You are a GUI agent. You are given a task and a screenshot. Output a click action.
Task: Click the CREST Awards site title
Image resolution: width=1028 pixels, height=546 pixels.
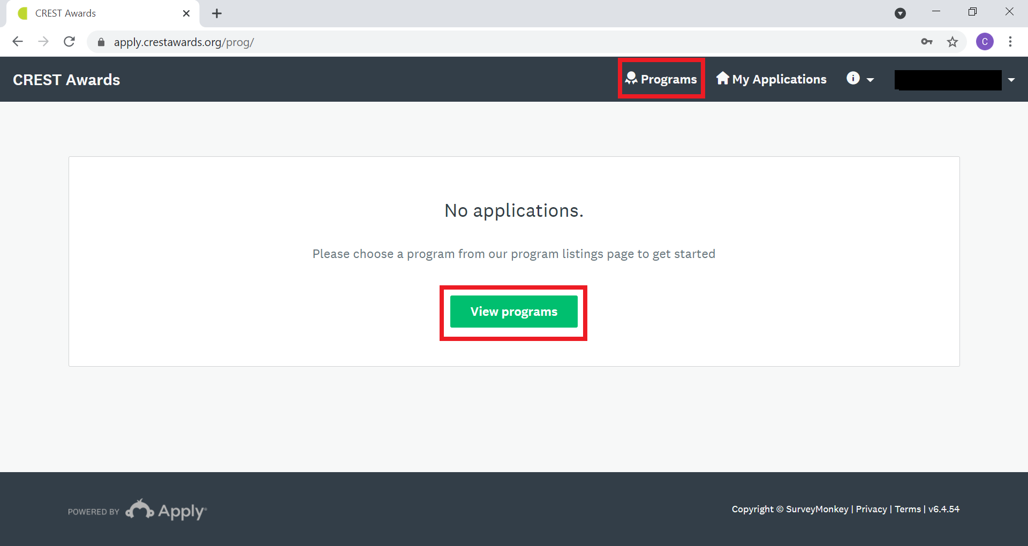pos(66,80)
